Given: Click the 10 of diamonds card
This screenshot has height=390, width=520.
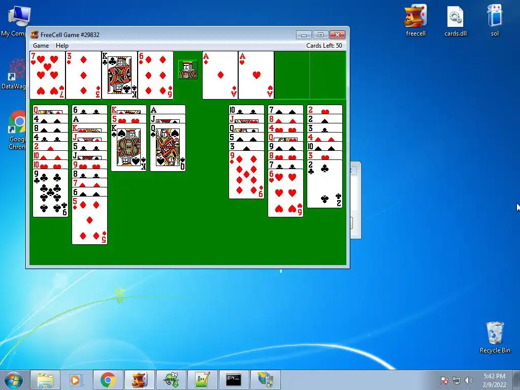Looking at the screenshot, I should tap(50, 155).
